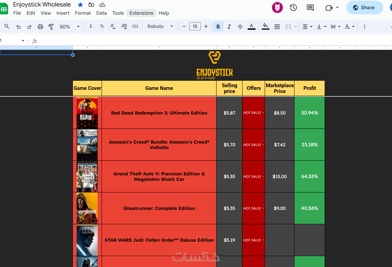Open the Tools menu

pyautogui.click(x=118, y=13)
